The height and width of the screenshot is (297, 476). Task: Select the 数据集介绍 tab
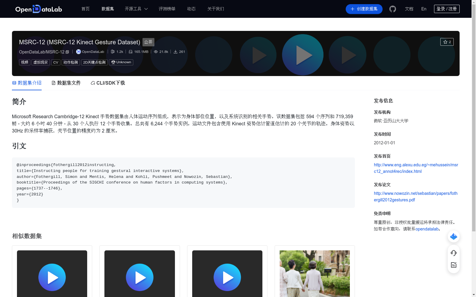27,83
